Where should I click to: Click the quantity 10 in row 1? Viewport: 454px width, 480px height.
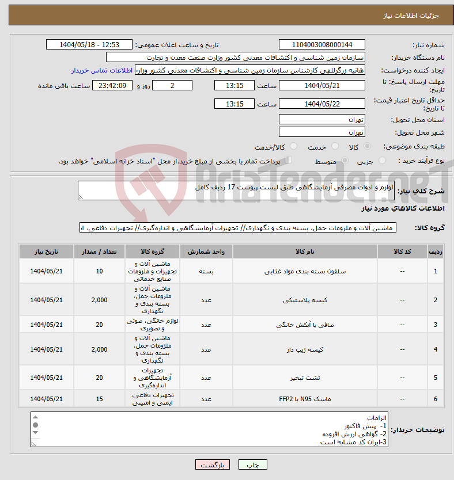[x=99, y=271]
